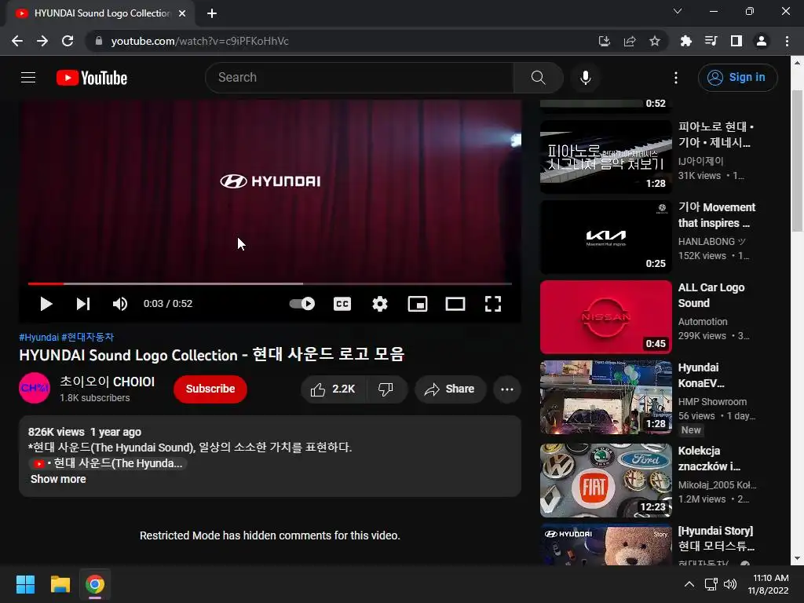
Task: Click the Sign in button
Action: (737, 78)
